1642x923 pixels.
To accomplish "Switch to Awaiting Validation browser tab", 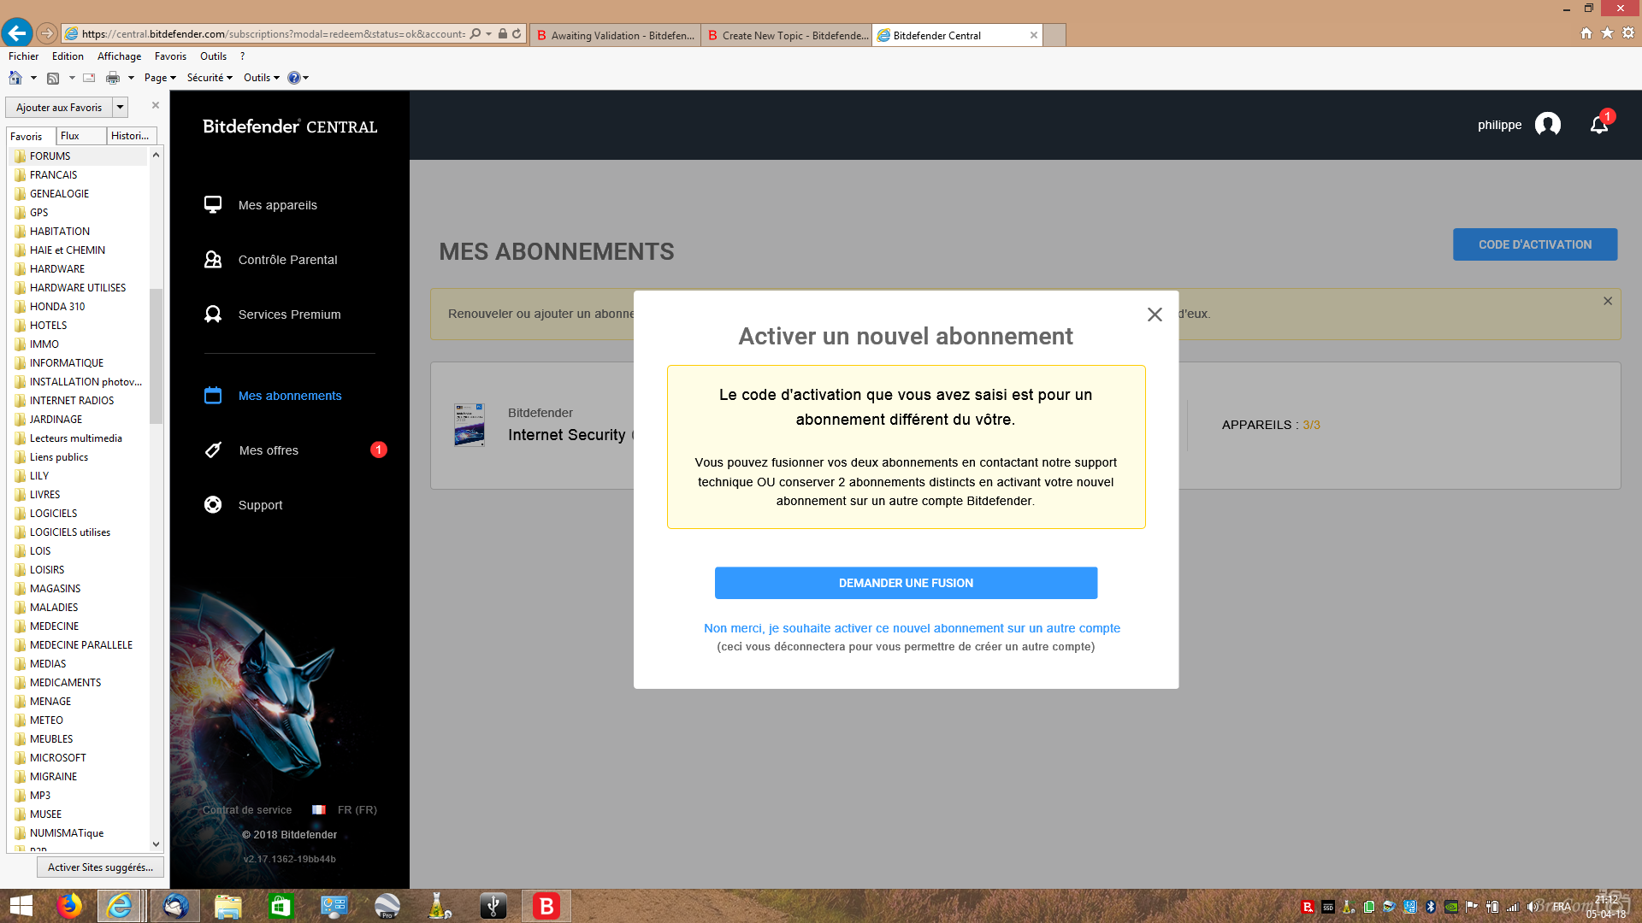I will point(615,35).
